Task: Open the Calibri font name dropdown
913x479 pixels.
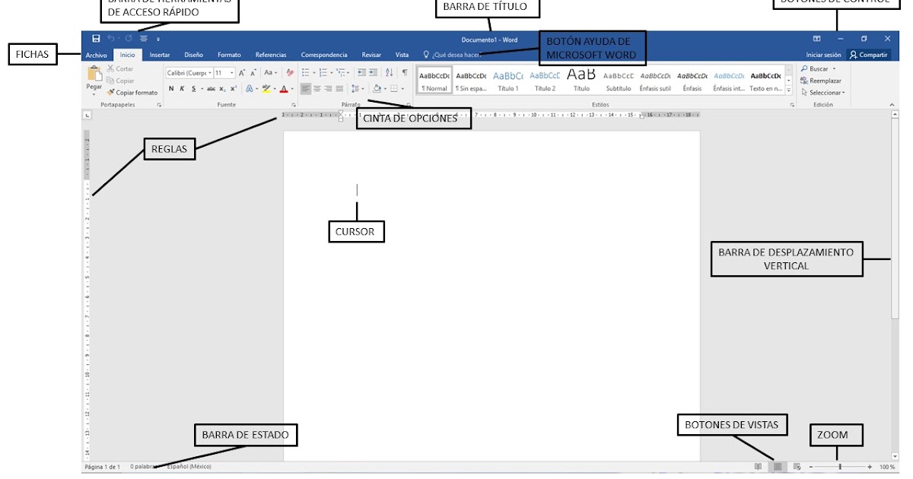Action: [x=208, y=73]
